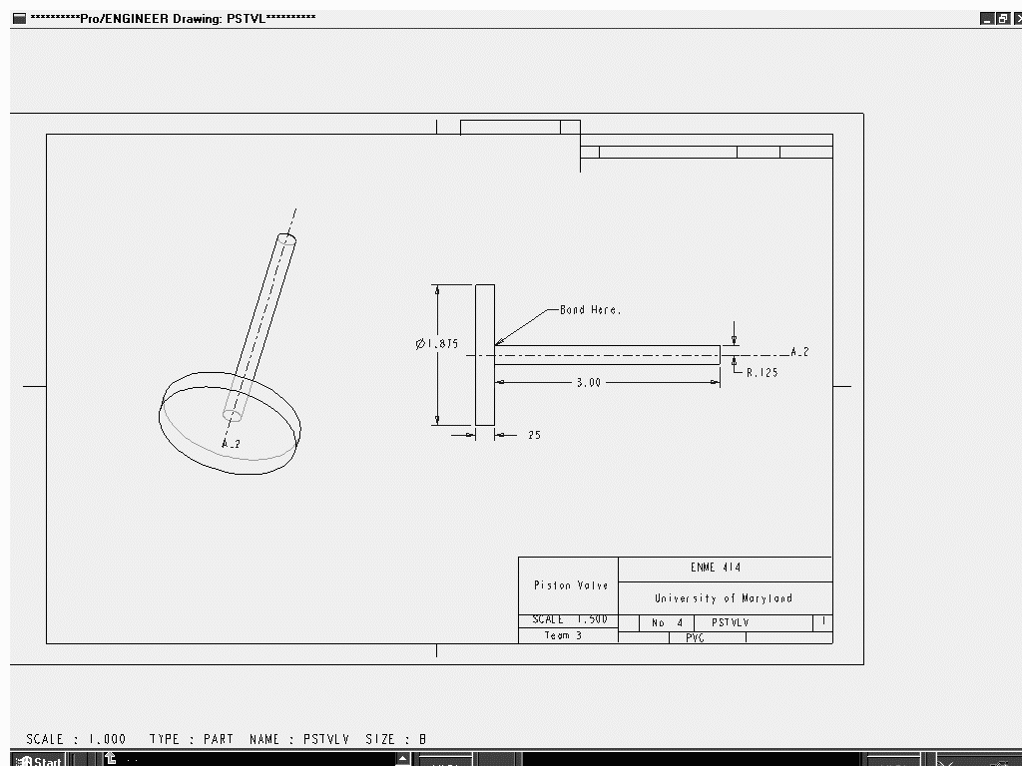Select the 3.00 length dimension
Screen dimensions: 1022x766
point(589,383)
